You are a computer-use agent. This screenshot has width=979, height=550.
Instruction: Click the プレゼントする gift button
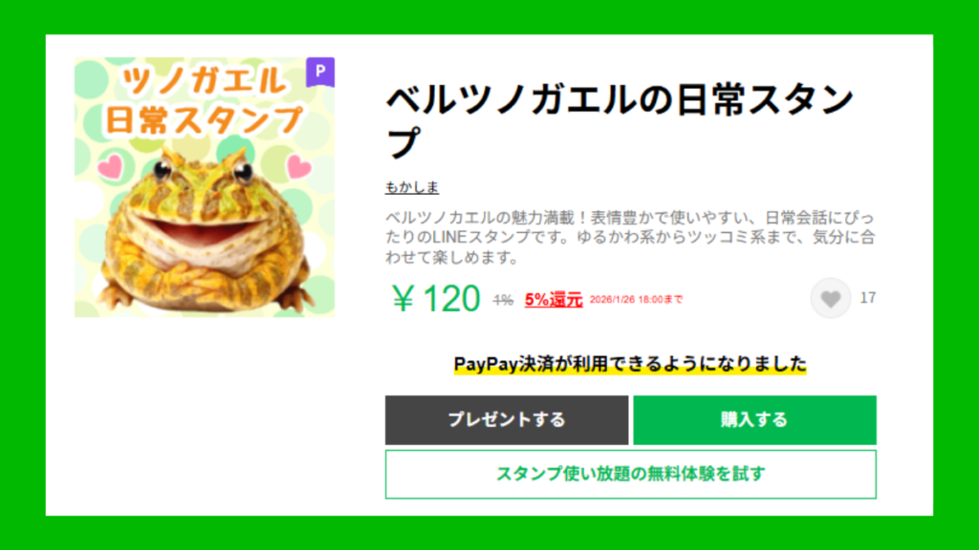pos(507,420)
